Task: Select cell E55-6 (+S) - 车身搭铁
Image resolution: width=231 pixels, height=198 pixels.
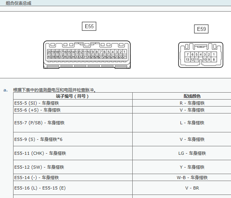Action: [x=73, y=110]
